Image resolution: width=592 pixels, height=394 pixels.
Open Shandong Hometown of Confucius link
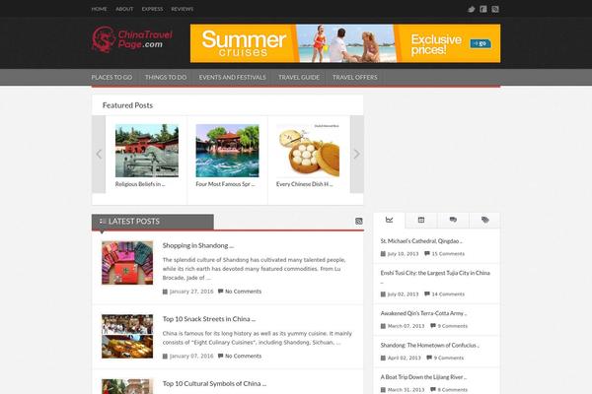(429, 346)
